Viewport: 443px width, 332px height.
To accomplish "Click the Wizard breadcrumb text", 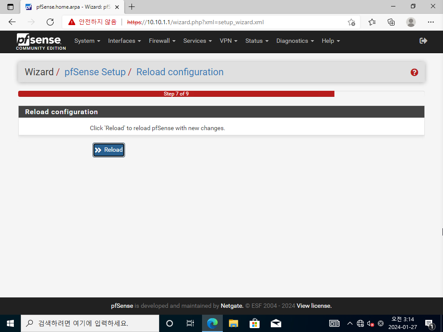I will coord(39,72).
